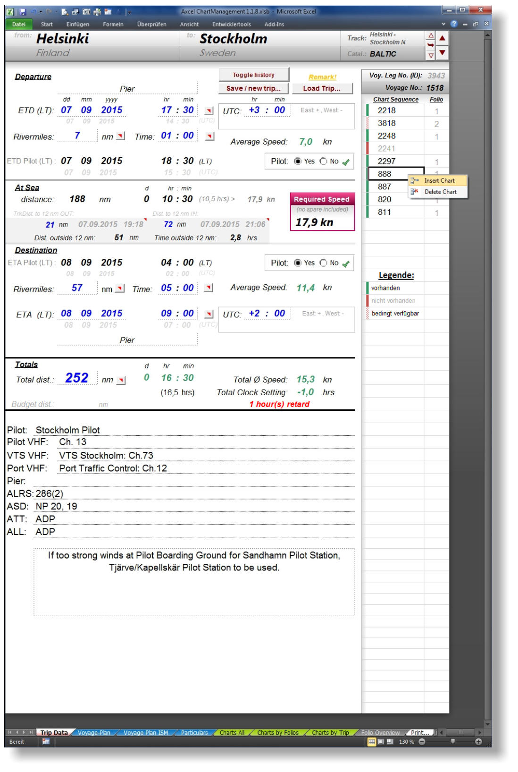Open the Charts by Folios sheet tab

277,733
